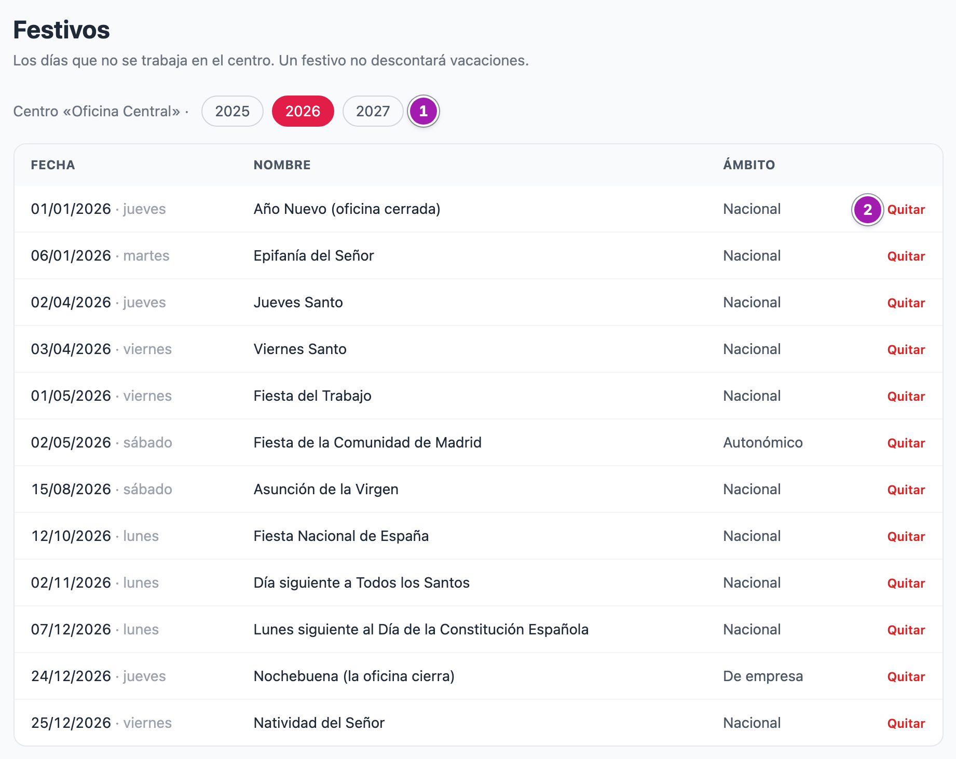Select the date 24/12/2026

[x=71, y=676]
